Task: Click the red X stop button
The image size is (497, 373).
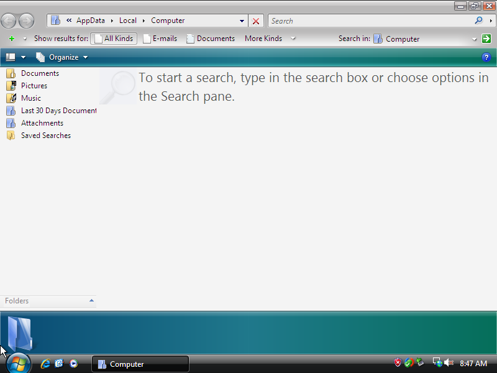Action: click(x=256, y=21)
